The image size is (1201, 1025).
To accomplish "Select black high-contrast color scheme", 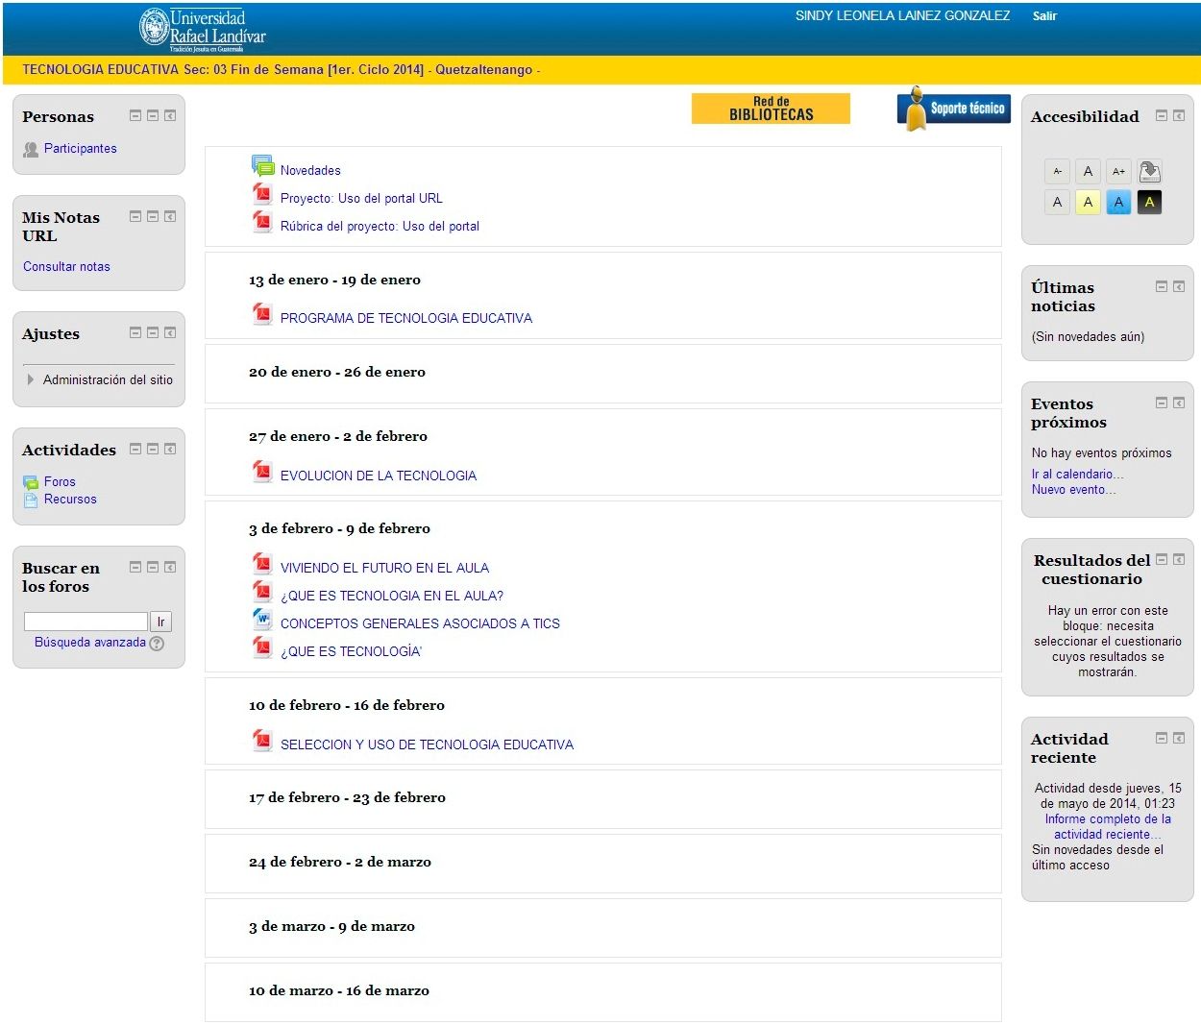I will tap(1149, 202).
